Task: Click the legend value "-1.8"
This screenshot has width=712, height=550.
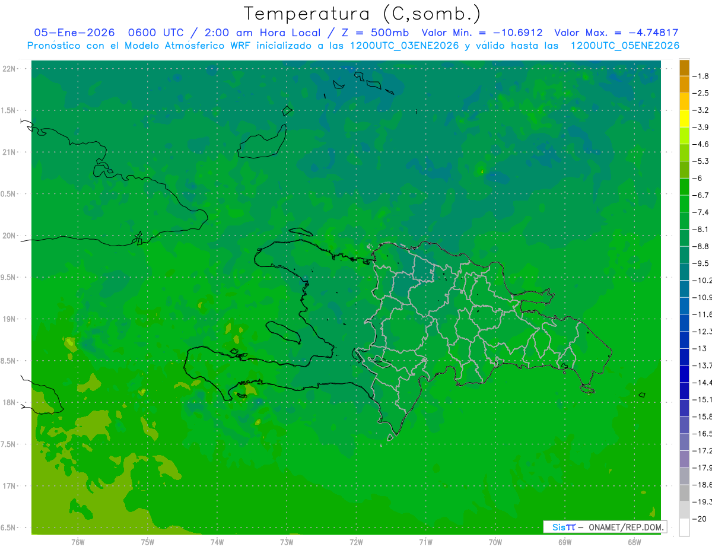Action: [701, 76]
